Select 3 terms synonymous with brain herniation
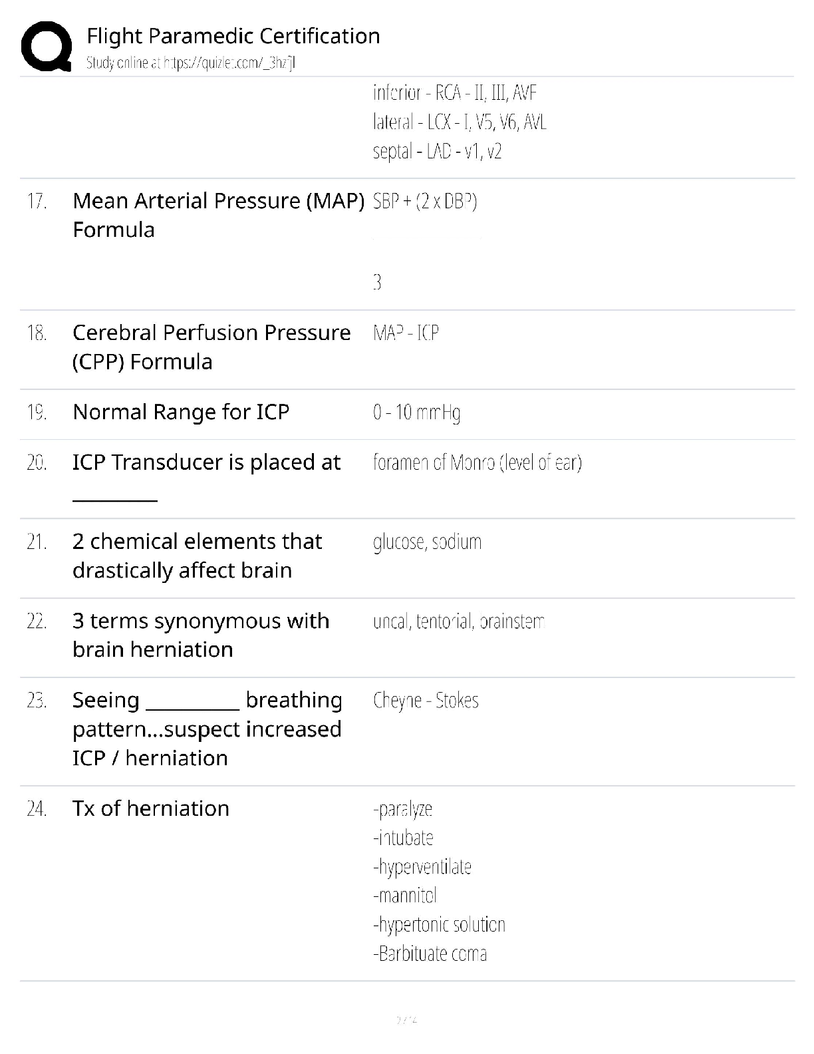The height and width of the screenshot is (1054, 814). pyautogui.click(x=201, y=635)
